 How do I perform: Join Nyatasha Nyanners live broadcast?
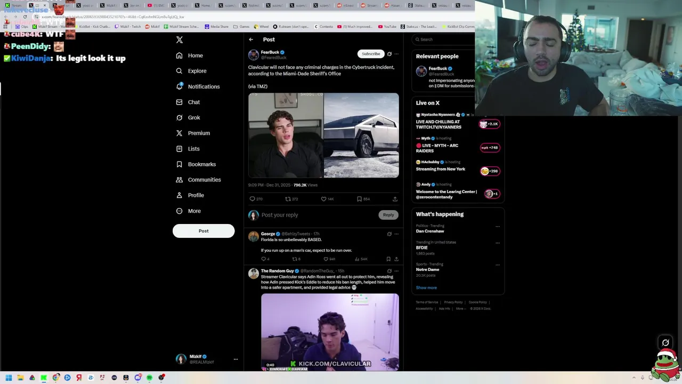(x=457, y=122)
